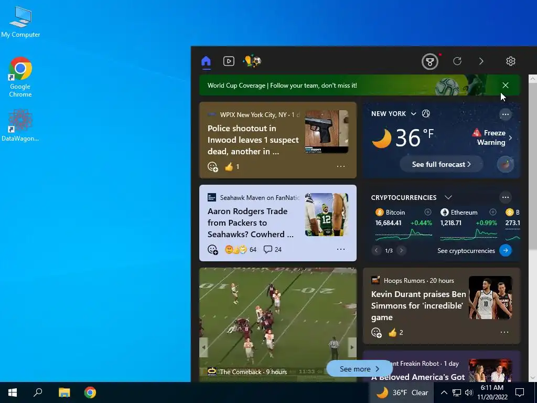This screenshot has height=403, width=537.
Task: Expand the NEW YORK location dropdown
Action: 413,114
